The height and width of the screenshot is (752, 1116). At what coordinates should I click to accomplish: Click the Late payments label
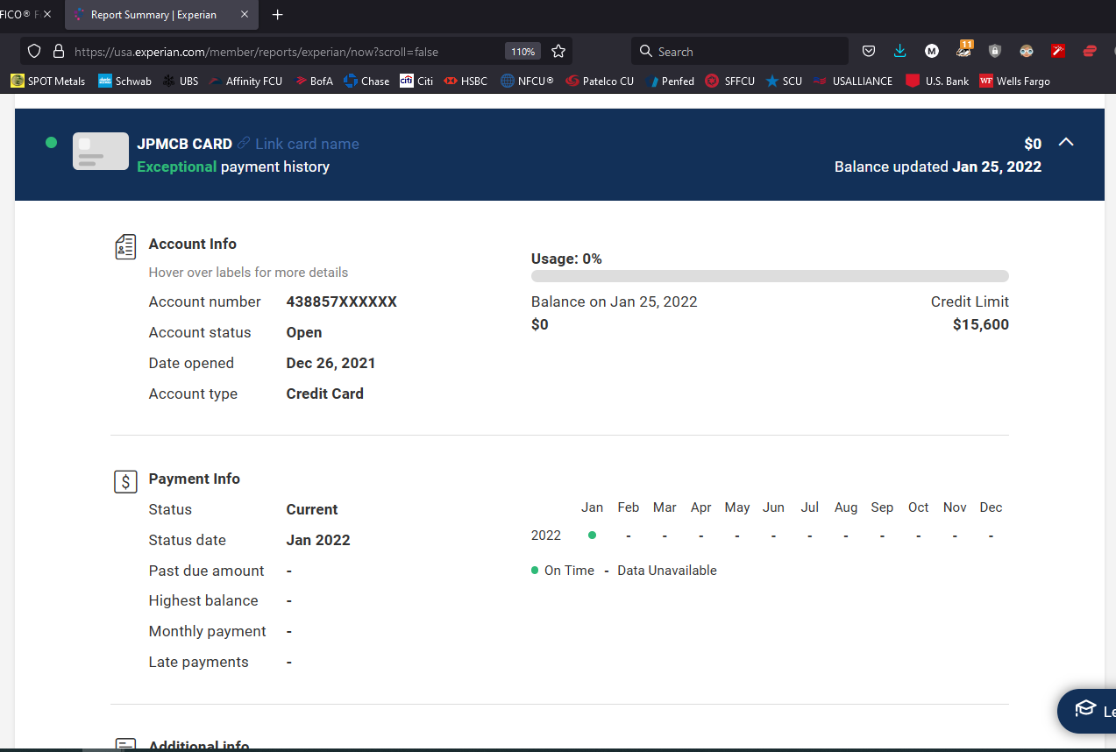point(199,662)
